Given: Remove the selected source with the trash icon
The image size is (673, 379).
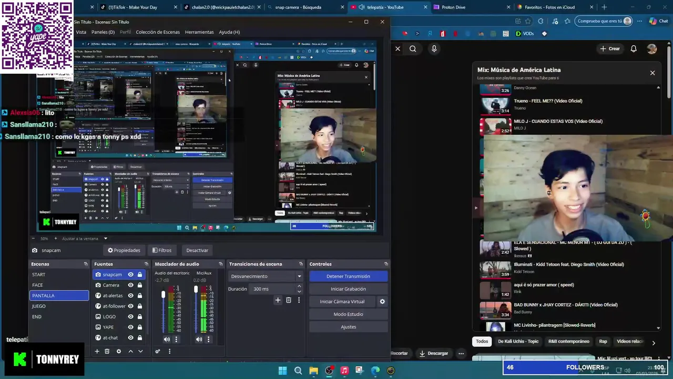Looking at the screenshot, I should point(107,351).
